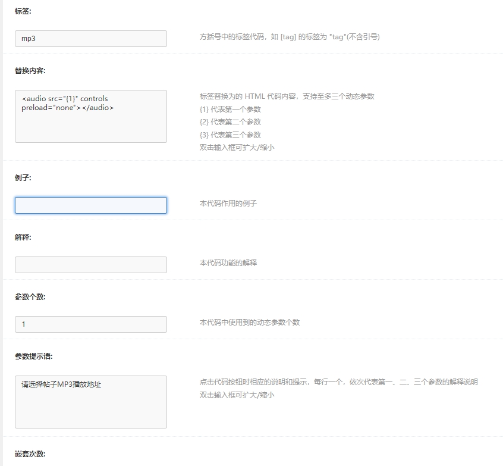Select the empty 解释 input field
This screenshot has height=466, width=503.
pyautogui.click(x=90, y=265)
